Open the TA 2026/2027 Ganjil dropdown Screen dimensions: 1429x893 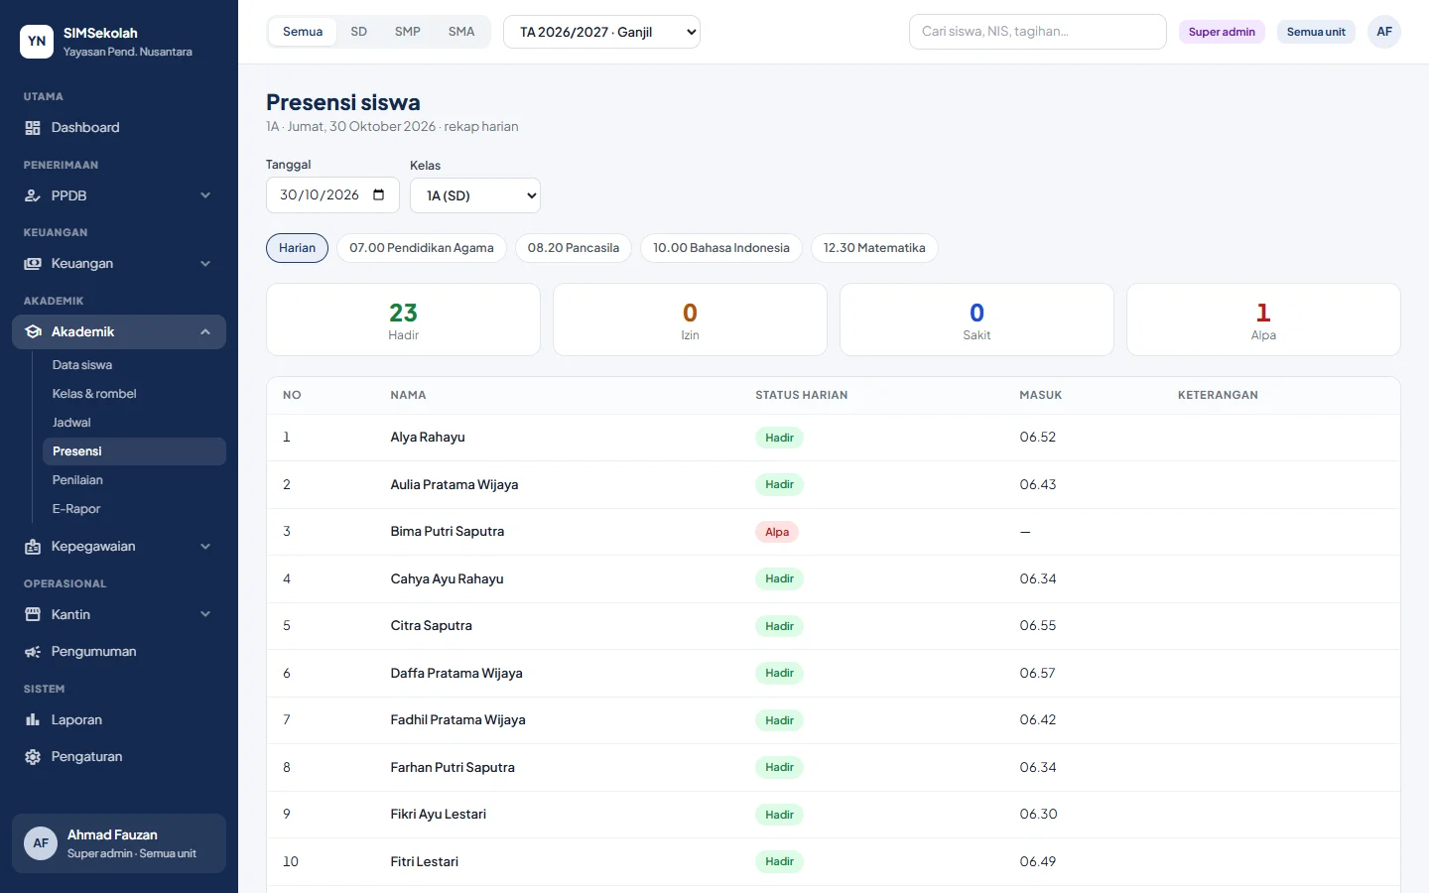click(601, 32)
